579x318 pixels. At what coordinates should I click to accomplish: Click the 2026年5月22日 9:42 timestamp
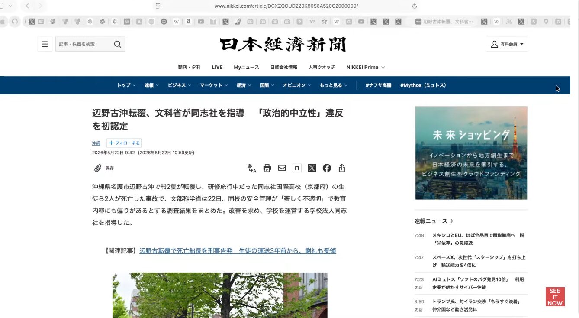[x=113, y=153]
